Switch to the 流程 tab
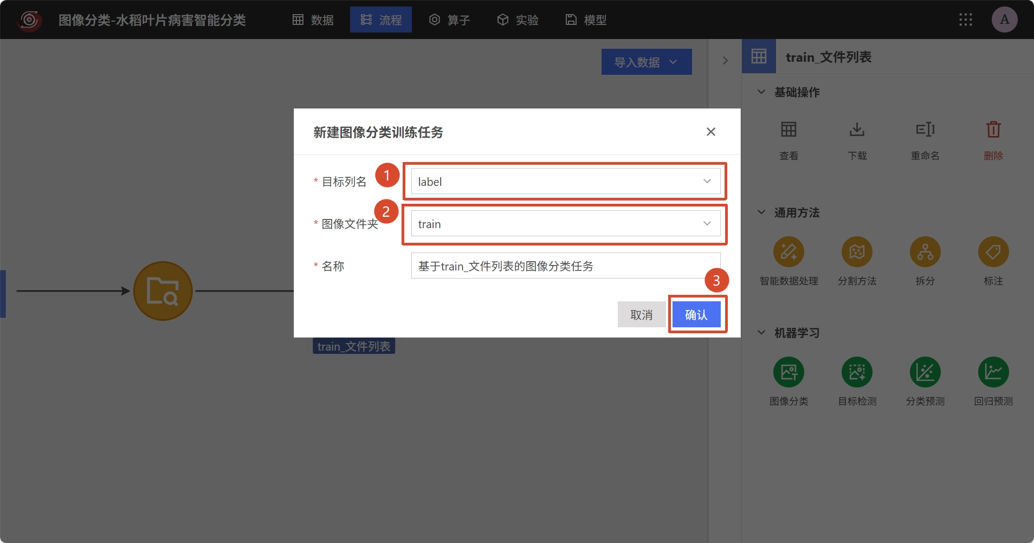 pyautogui.click(x=381, y=20)
